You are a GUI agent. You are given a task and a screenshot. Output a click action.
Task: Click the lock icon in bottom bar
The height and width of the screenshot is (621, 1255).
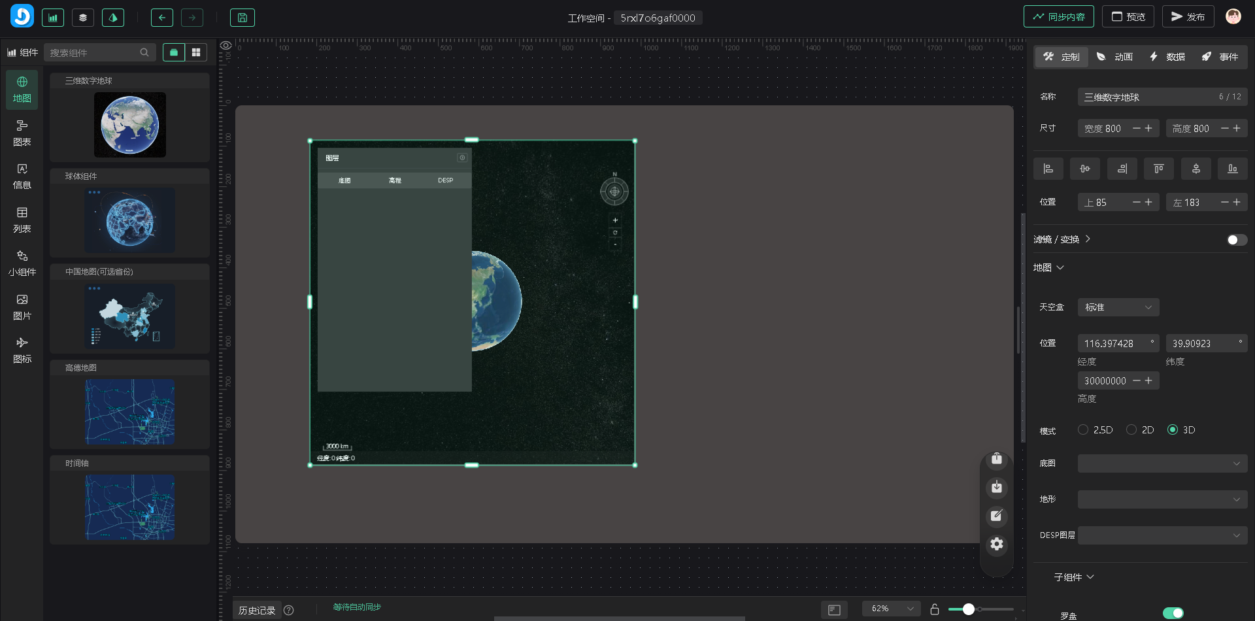pyautogui.click(x=935, y=609)
